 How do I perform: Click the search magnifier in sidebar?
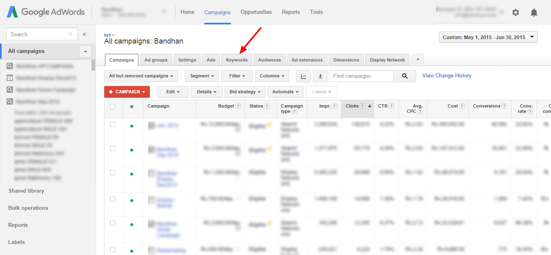(71, 34)
